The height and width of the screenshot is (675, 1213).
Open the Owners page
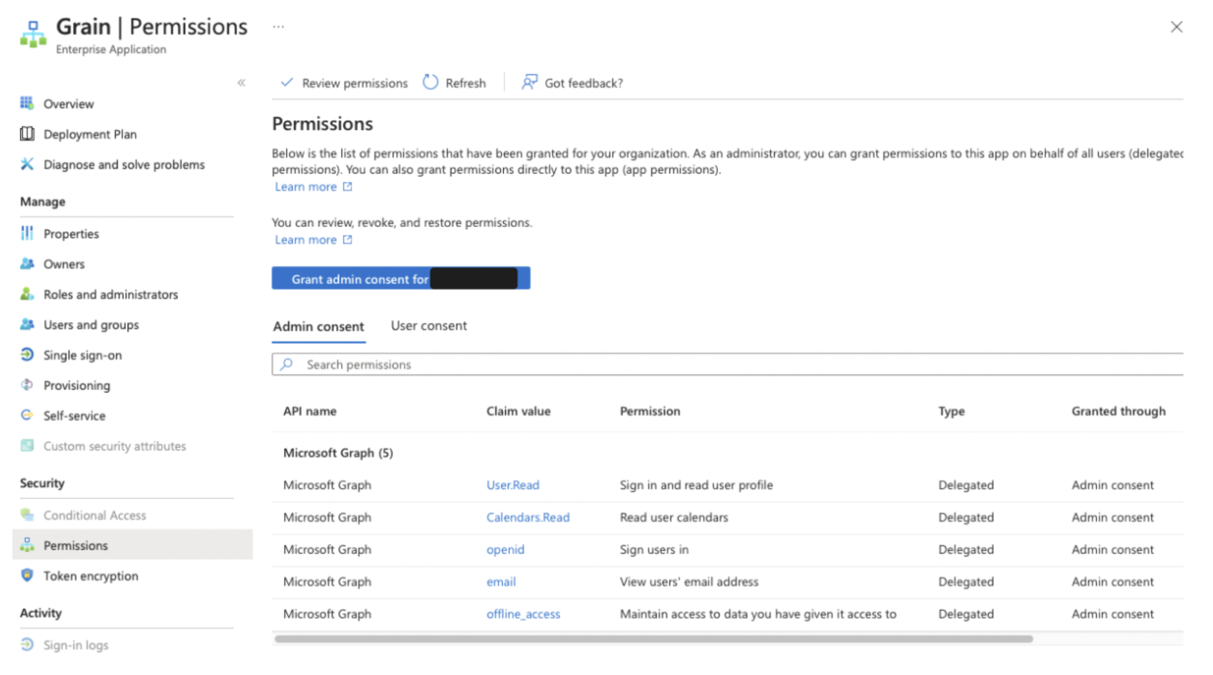coord(64,264)
